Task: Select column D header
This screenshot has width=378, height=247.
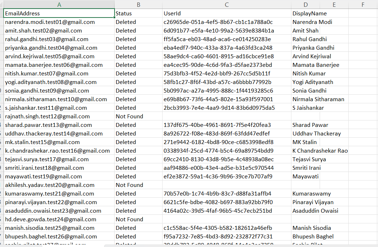Action: click(x=305, y=4)
